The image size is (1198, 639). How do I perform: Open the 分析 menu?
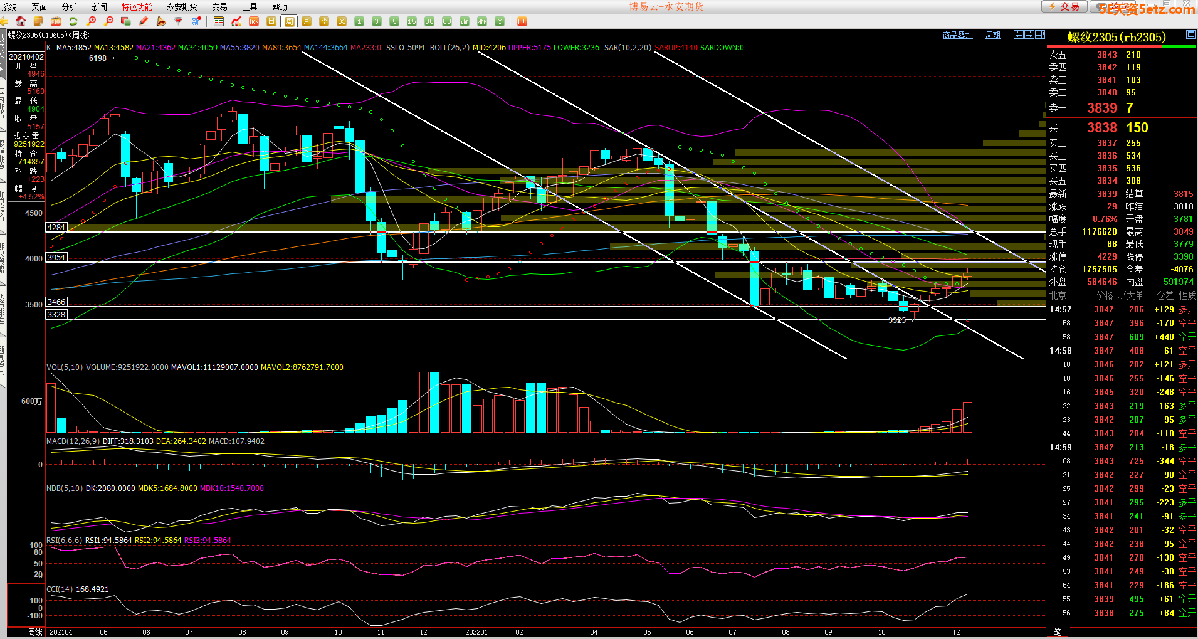pos(70,7)
